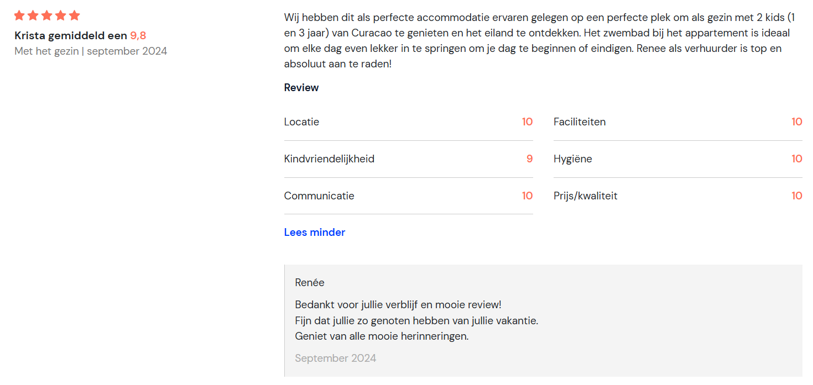Viewport: 813px width, 385px height.
Task: Click the Kindvriendelijkheid score of 9
Action: (530, 159)
